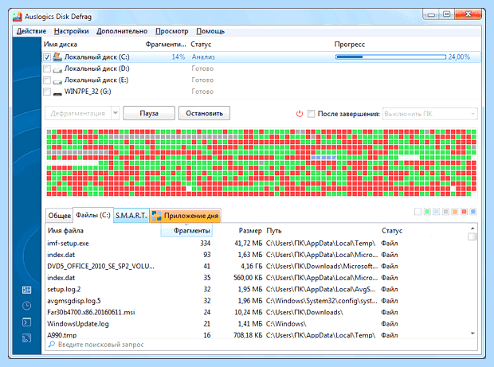This screenshot has width=494, height=367.
Task: Check the WIN7PE_32 (G:) checkbox
Action: click(x=47, y=92)
